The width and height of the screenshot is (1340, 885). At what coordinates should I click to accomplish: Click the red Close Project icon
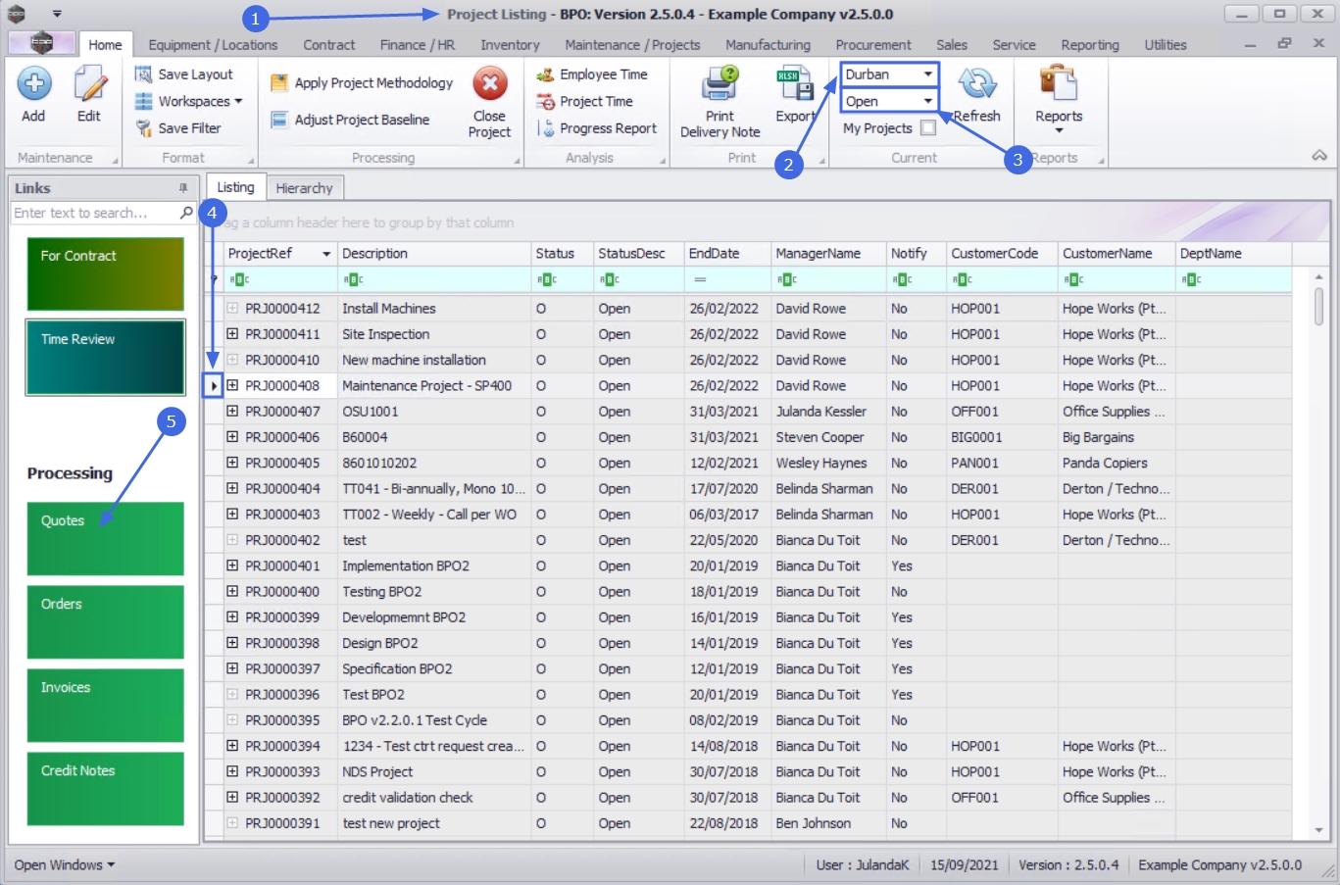pyautogui.click(x=489, y=85)
